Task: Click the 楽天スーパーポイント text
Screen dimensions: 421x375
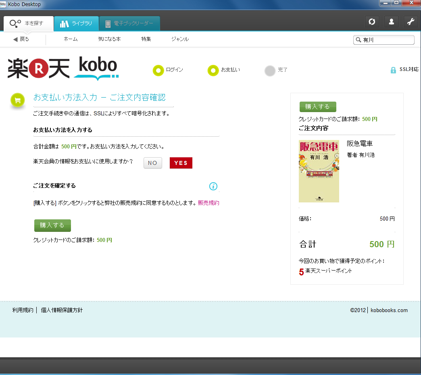Action: coord(328,271)
